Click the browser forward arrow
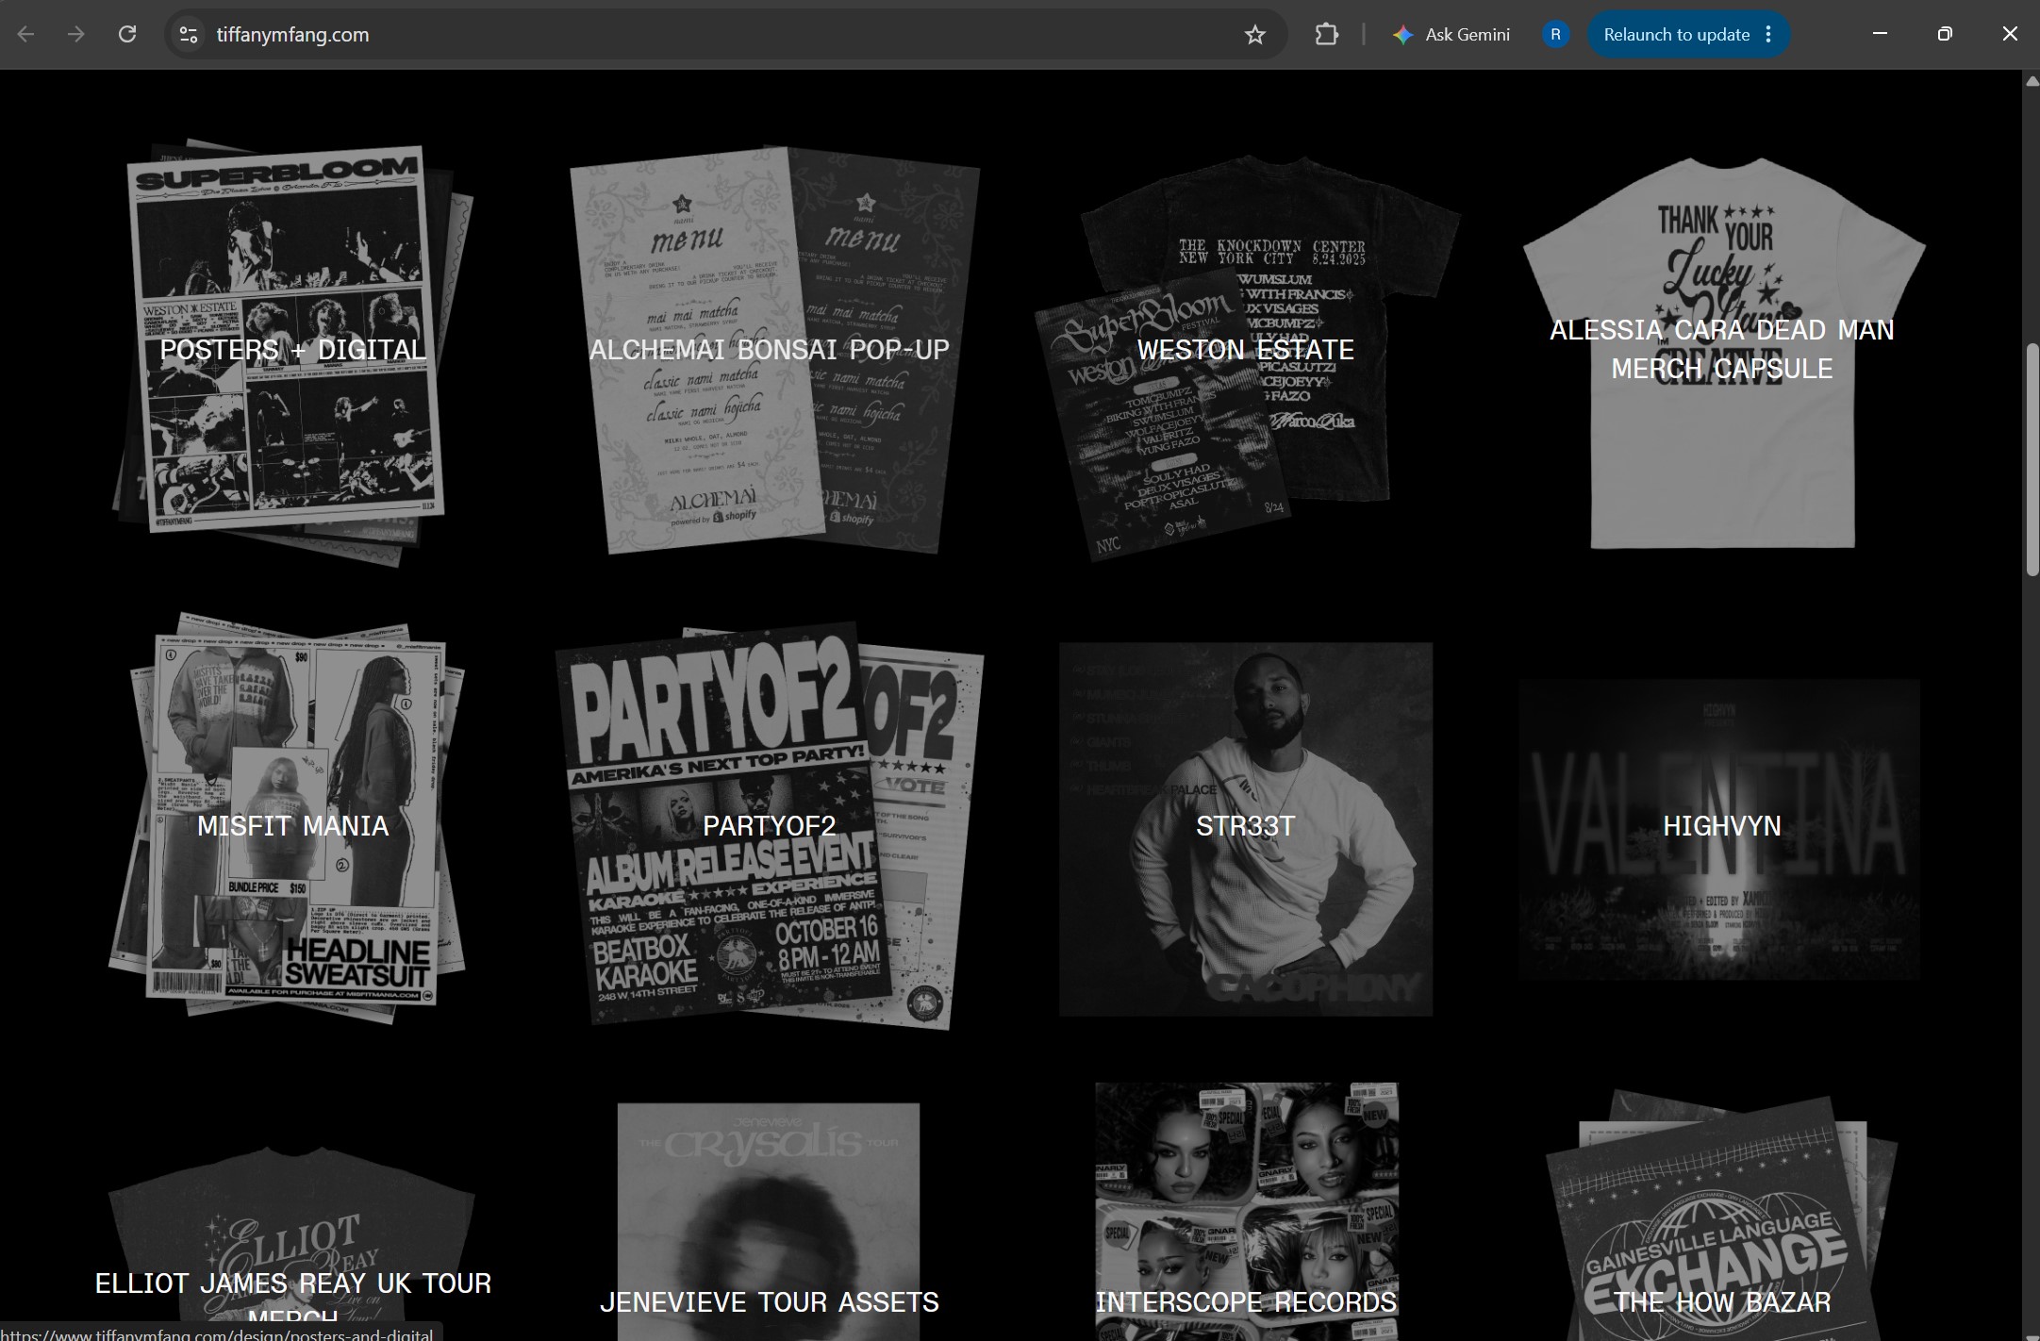The width and height of the screenshot is (2040, 1341). 76,35
